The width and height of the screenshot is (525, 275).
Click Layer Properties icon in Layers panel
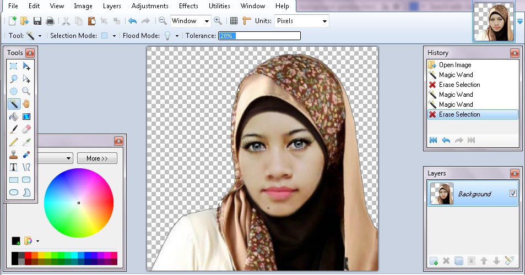509,261
